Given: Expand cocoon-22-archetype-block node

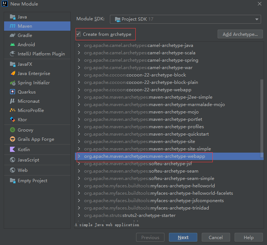Looking at the screenshot, I should 79,75.
